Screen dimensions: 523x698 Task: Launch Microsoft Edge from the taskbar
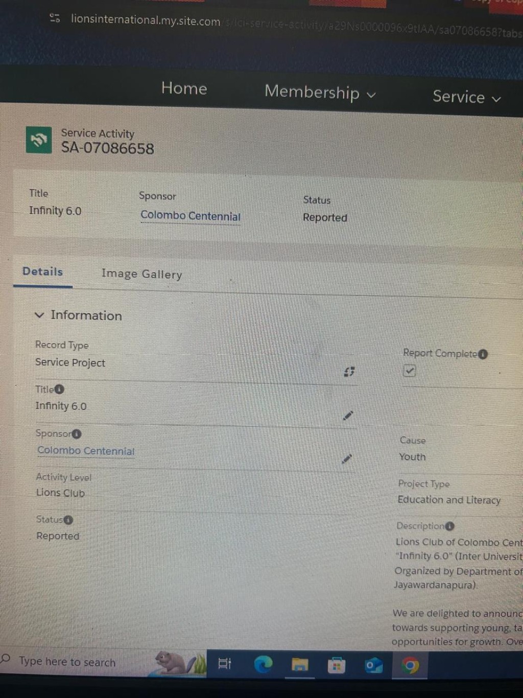click(263, 664)
